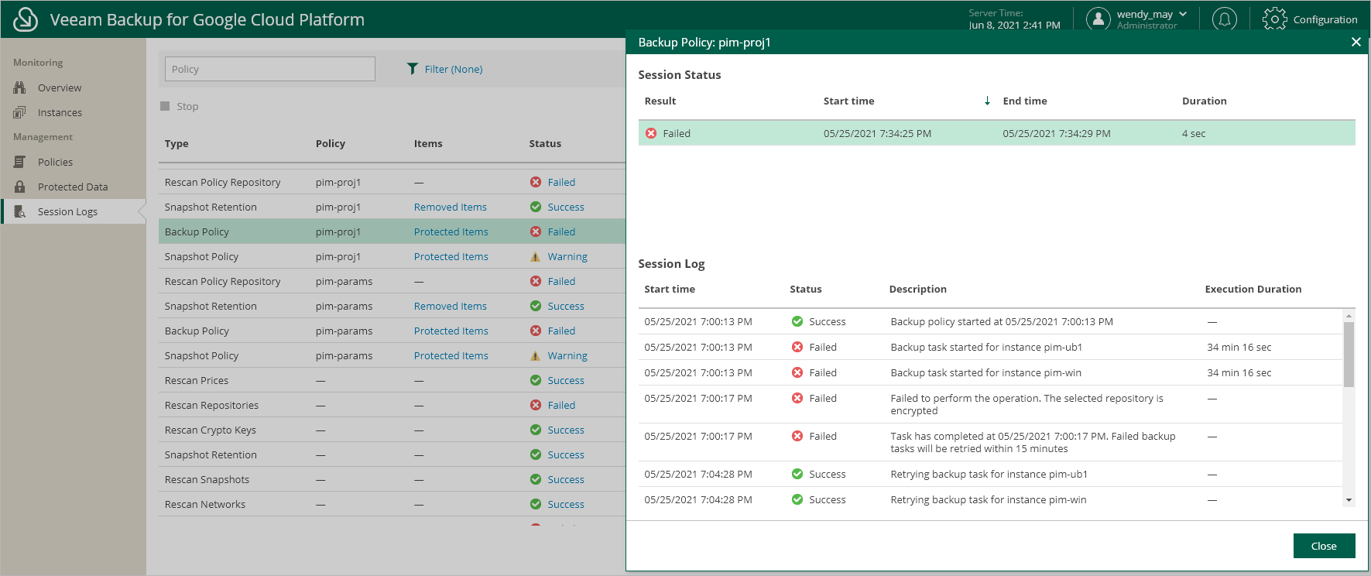1371x576 pixels.
Task: Close the Backup Policy pim-proj1 panel with X
Action: click(1356, 42)
